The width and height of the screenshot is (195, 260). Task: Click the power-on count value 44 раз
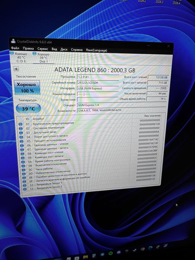157,94
